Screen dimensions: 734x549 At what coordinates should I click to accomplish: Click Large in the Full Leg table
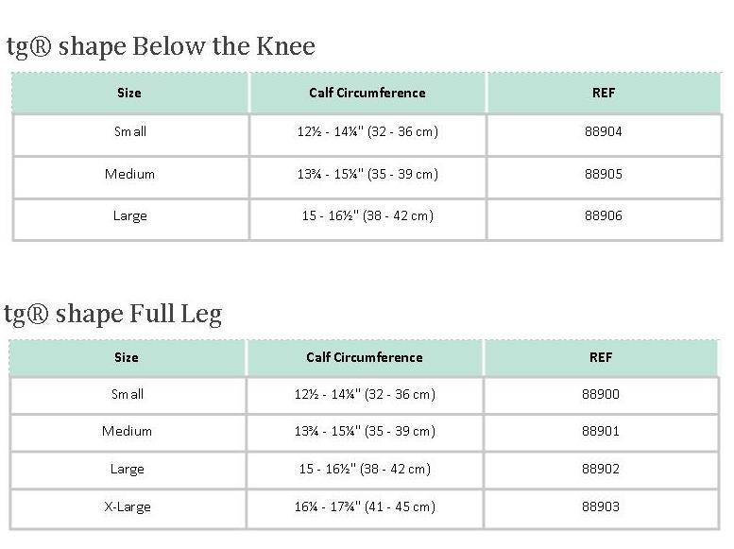pos(128,470)
